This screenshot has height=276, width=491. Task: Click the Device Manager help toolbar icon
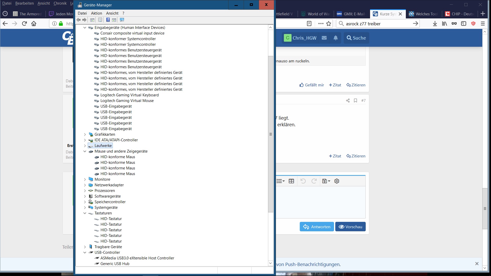pyautogui.click(x=108, y=20)
